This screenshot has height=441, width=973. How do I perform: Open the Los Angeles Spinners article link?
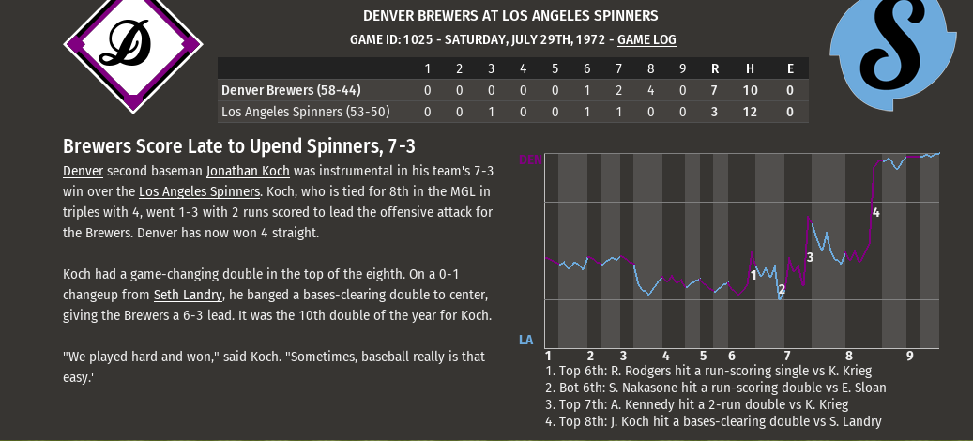click(x=199, y=191)
